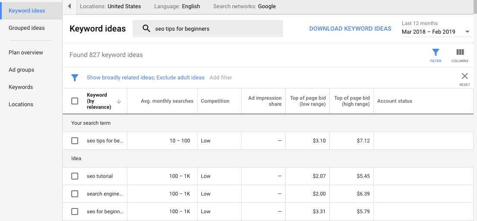Click the magnifier icon in search box
477x221 pixels.
(x=146, y=28)
